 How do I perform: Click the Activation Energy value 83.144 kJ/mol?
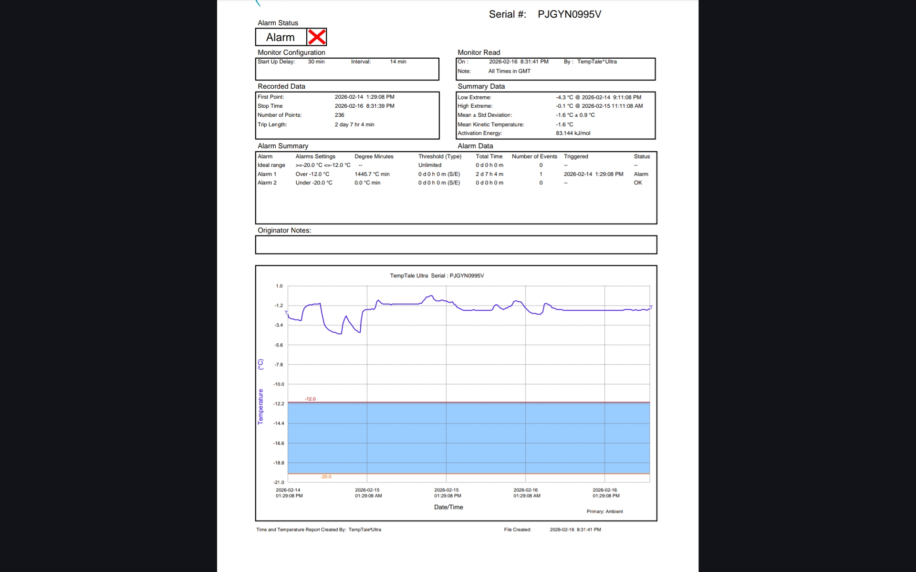572,133
